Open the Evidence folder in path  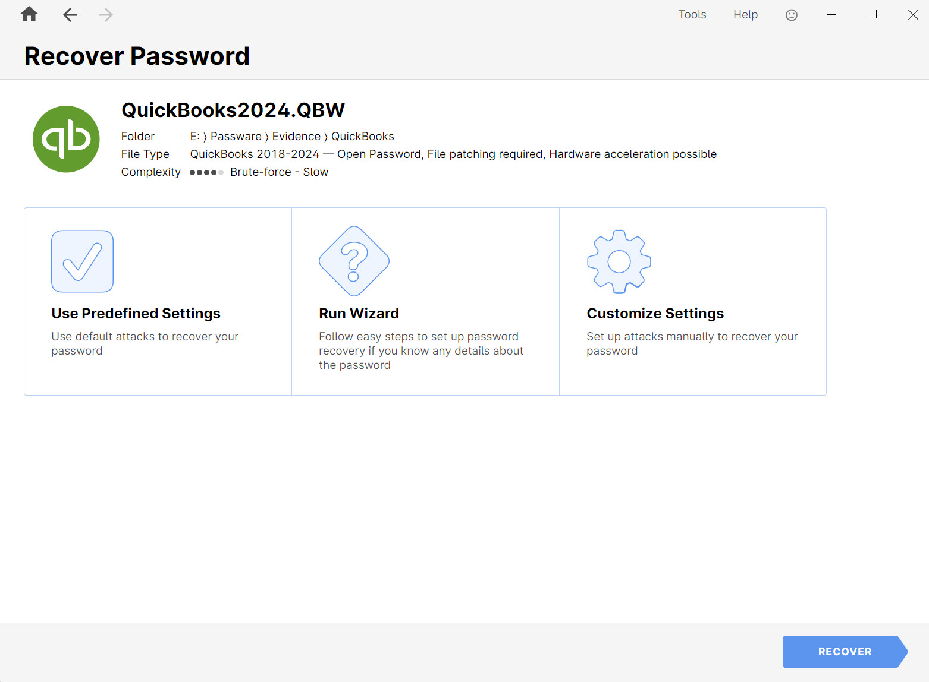point(297,136)
